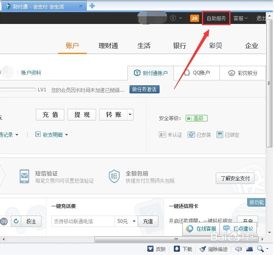Click the 提现 withdraw button
Image resolution: width=274 pixels, height=255 pixels.
point(82,115)
